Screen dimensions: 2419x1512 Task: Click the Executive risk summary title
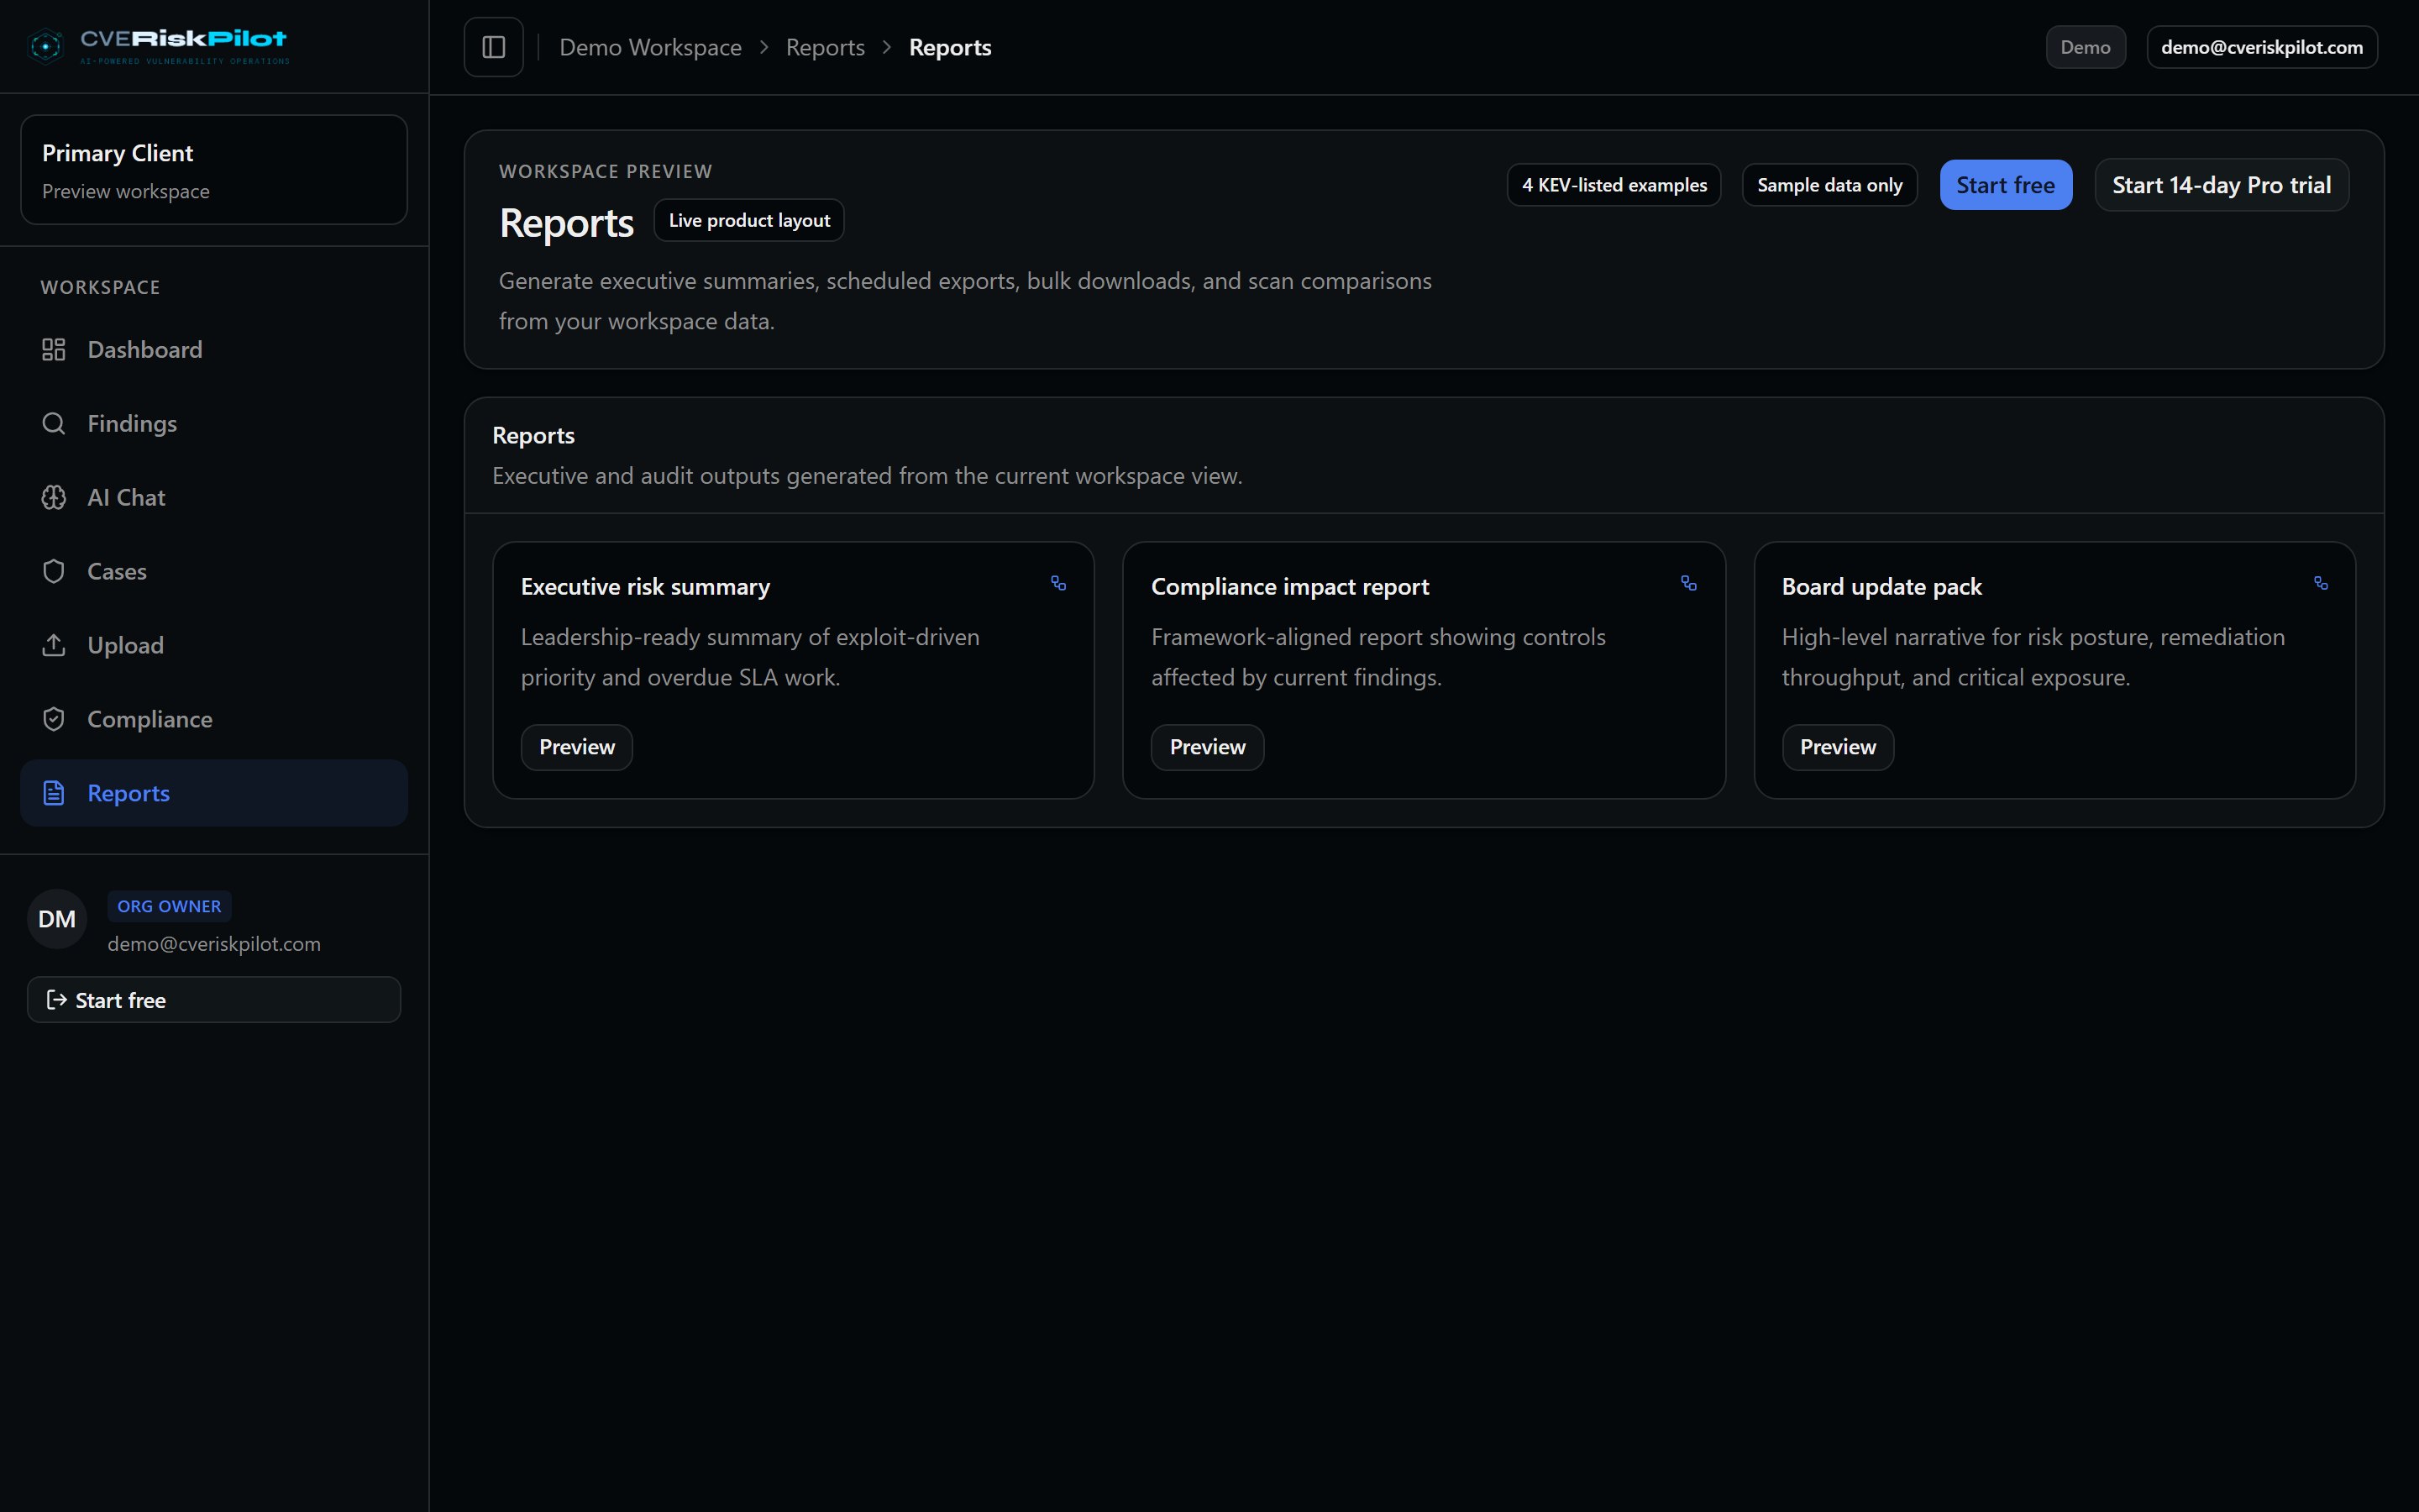pyautogui.click(x=646, y=587)
